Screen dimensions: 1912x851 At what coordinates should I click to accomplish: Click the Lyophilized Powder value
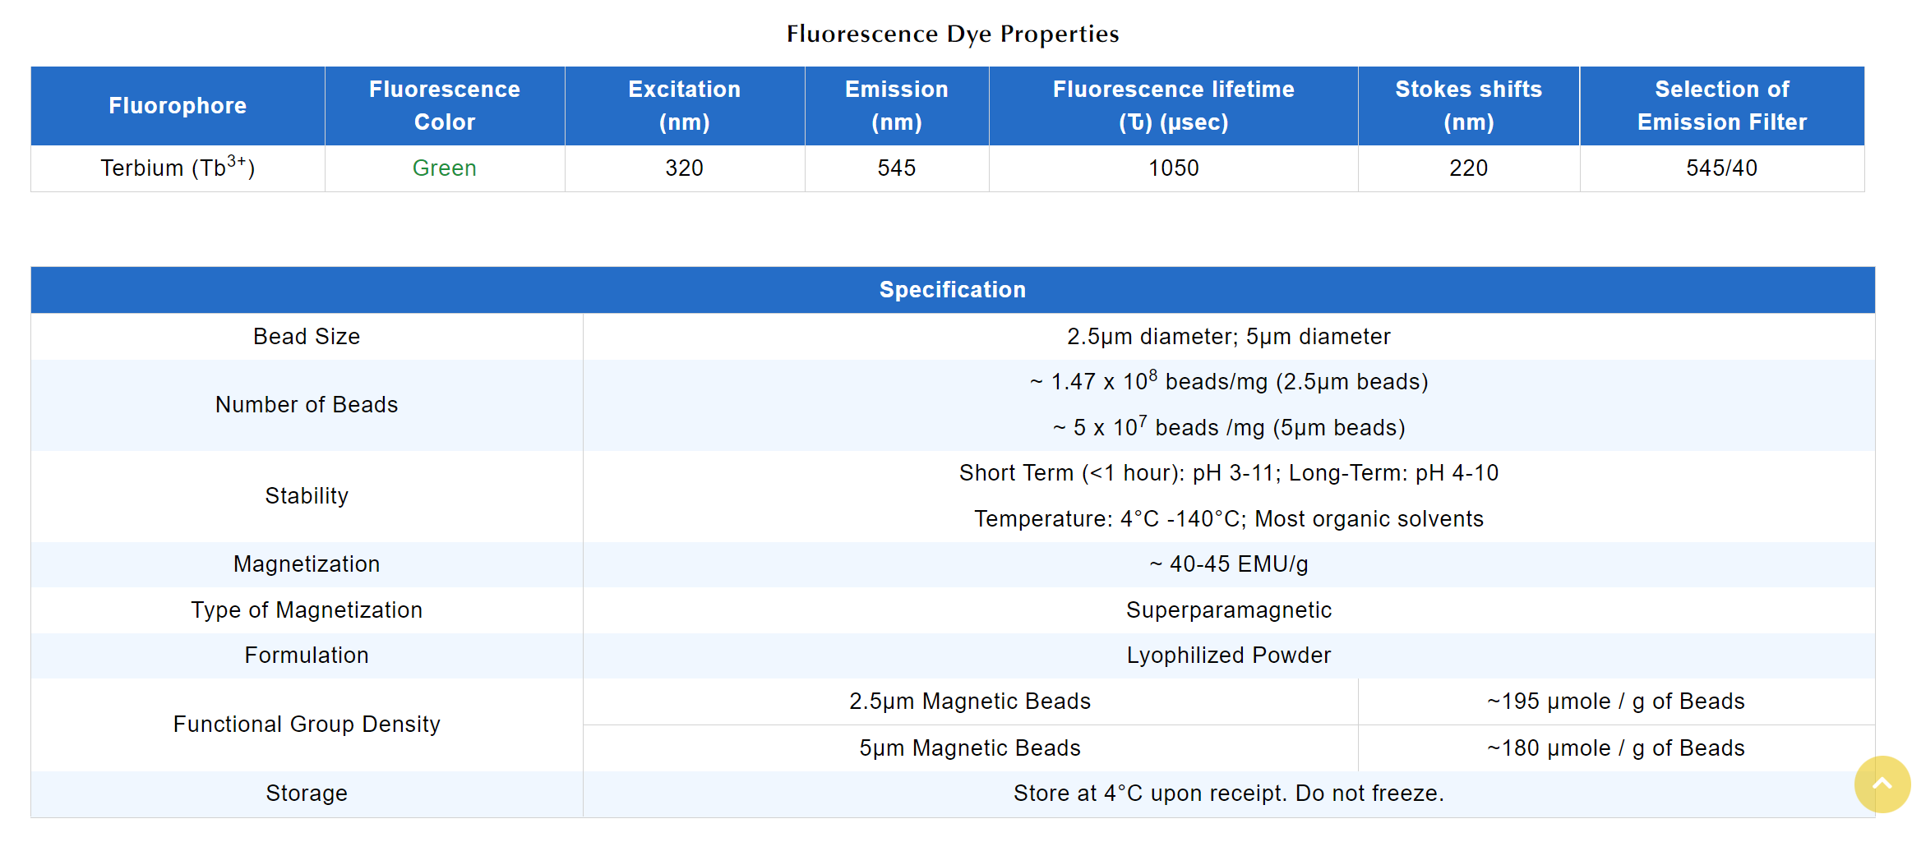pyautogui.click(x=1228, y=655)
